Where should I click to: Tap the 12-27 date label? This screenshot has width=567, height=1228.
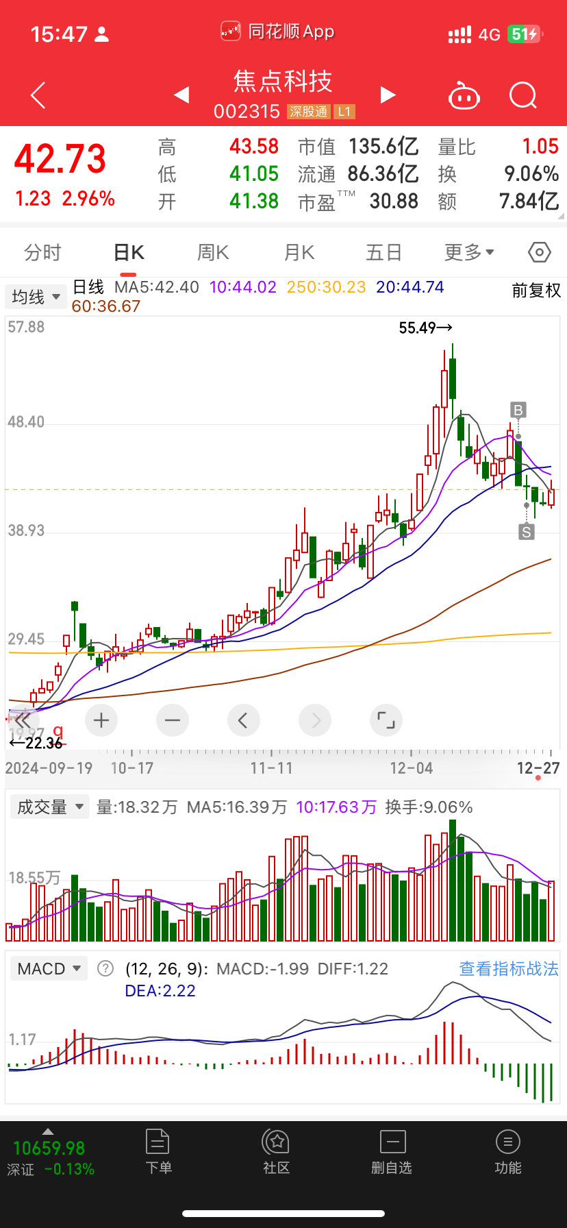click(538, 768)
